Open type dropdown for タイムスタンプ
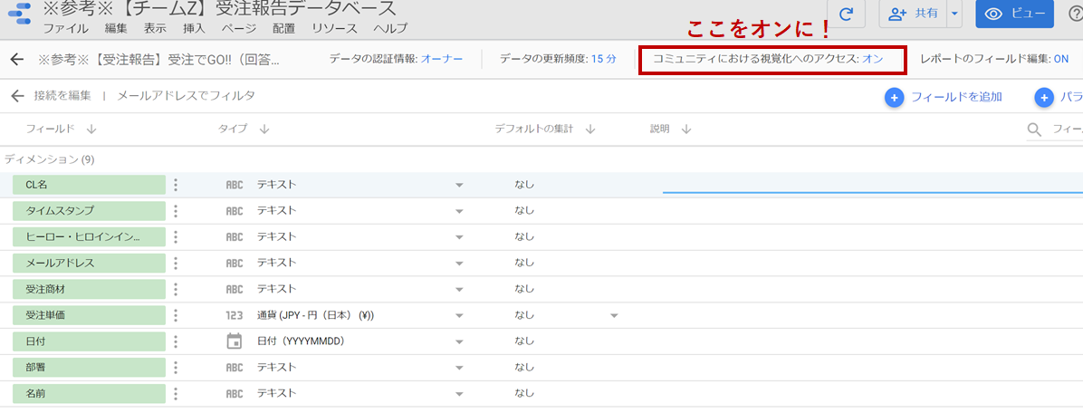 [458, 211]
